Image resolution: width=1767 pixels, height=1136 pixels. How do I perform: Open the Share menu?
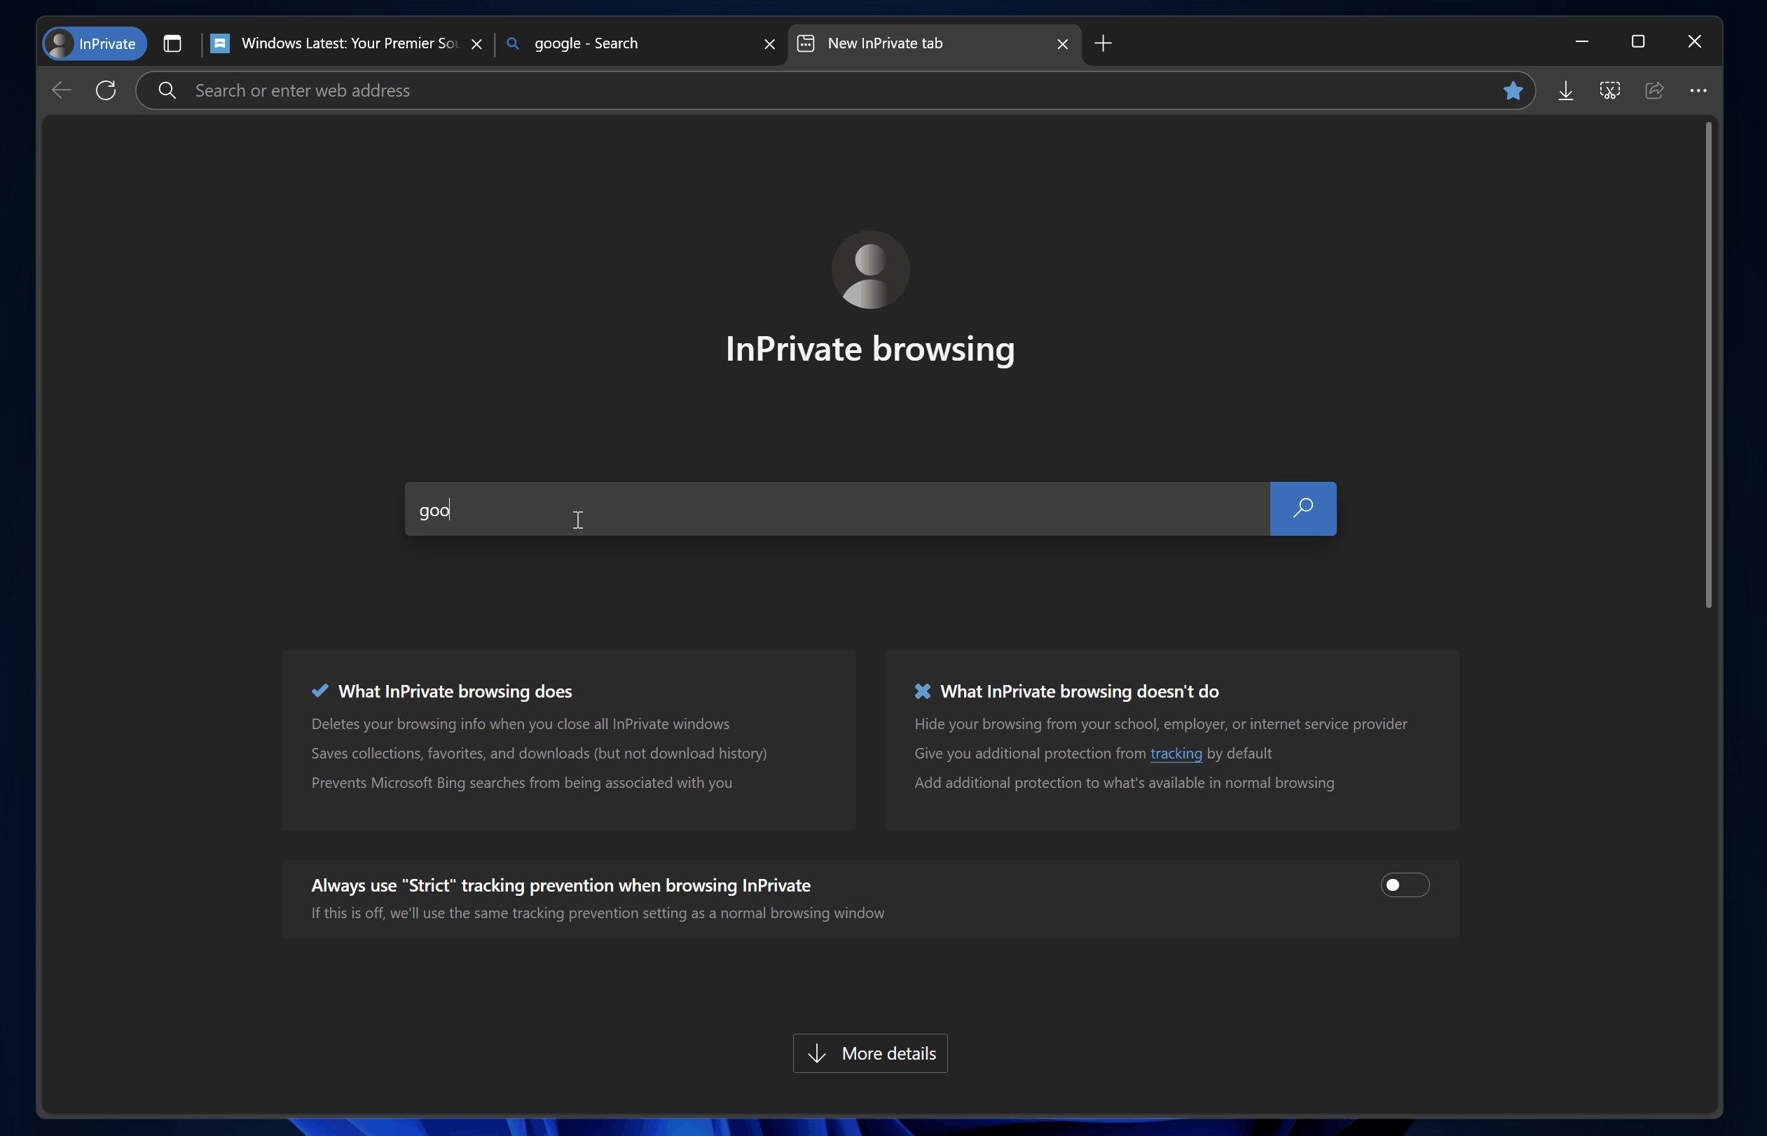coord(1654,90)
